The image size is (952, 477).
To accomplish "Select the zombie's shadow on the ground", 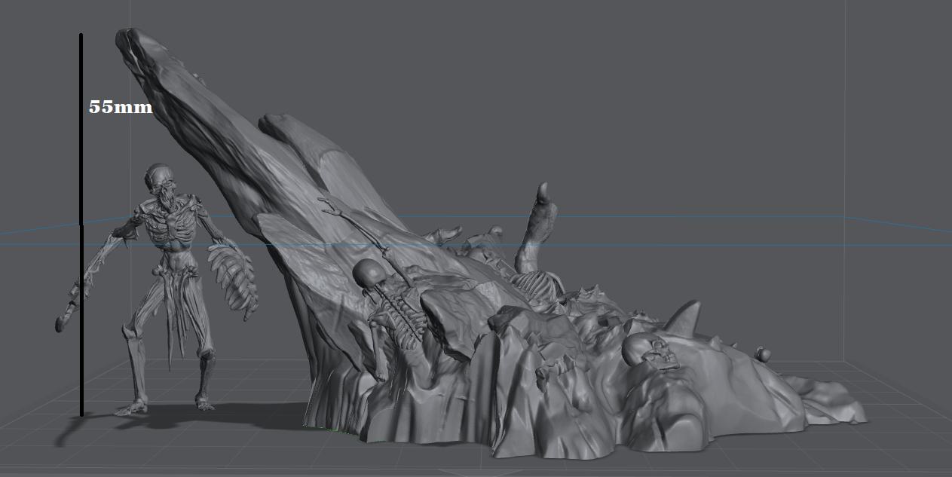I will tap(226, 414).
